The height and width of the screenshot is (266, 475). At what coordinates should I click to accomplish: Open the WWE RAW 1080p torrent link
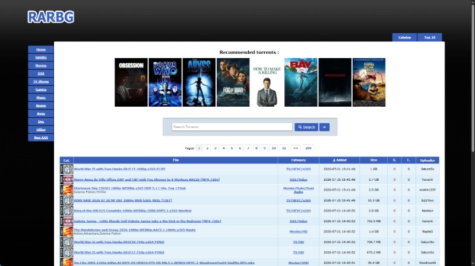tap(123, 200)
